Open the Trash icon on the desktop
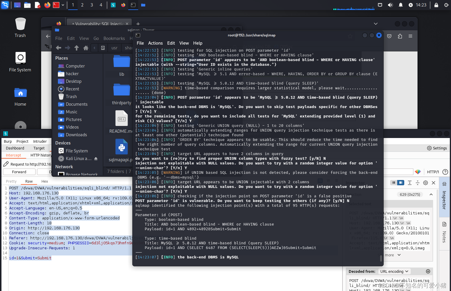The image size is (451, 291). pyautogui.click(x=20, y=27)
